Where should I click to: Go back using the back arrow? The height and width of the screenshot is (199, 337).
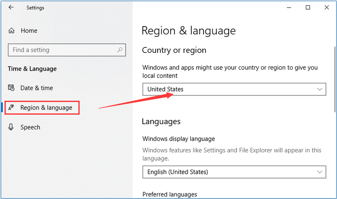click(11, 8)
